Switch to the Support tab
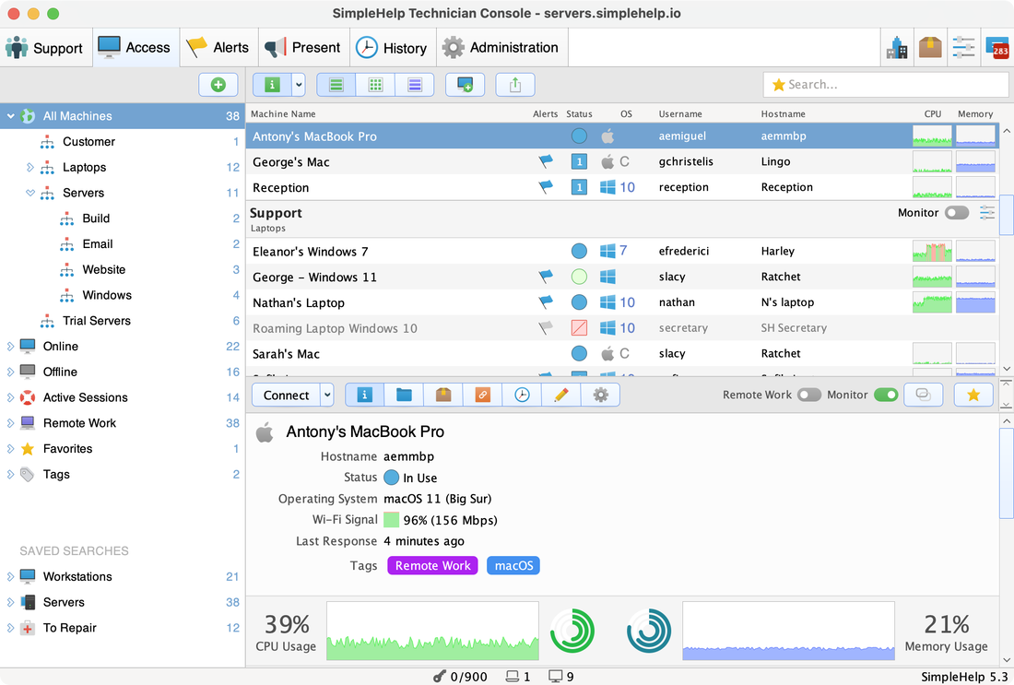Image resolution: width=1014 pixels, height=685 pixels. click(x=44, y=48)
